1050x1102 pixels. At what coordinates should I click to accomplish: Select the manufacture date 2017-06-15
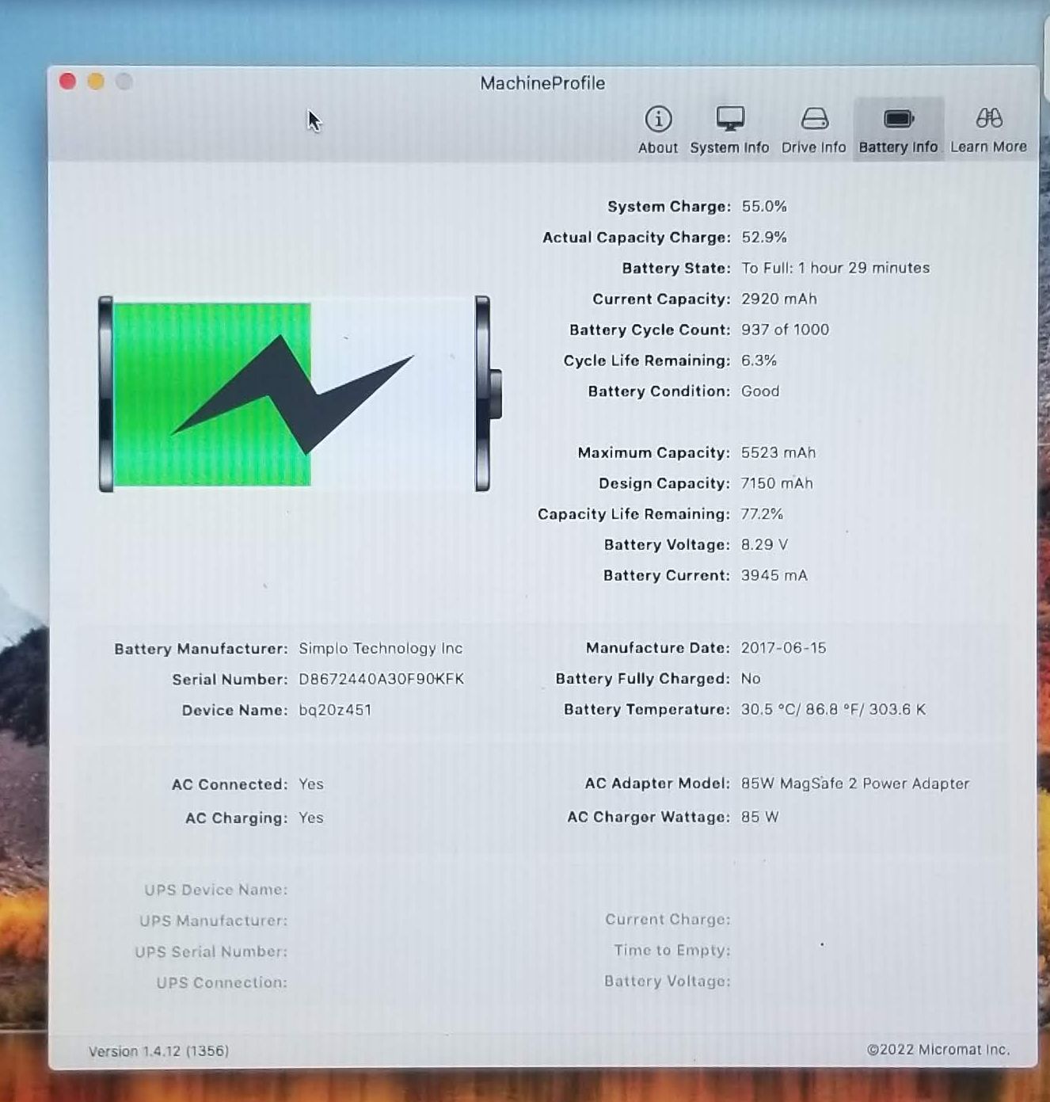(x=783, y=648)
